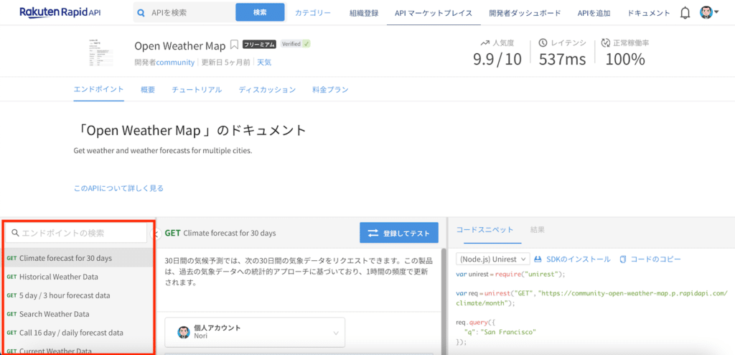Switch to the 料金プラン tab
This screenshot has width=735, height=355.
tap(329, 90)
